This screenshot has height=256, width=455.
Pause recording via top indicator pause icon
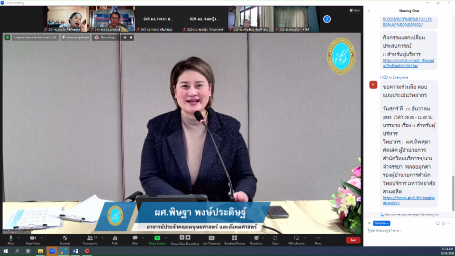(125, 37)
